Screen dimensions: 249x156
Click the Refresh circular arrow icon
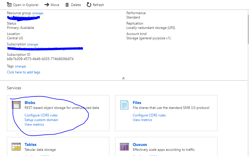pyautogui.click(x=89, y=5)
